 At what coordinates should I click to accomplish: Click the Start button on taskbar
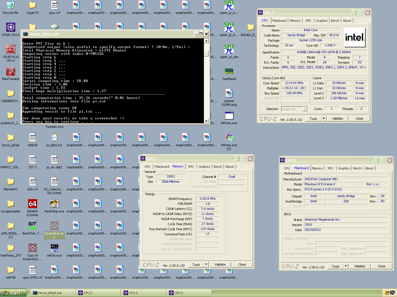point(13,293)
